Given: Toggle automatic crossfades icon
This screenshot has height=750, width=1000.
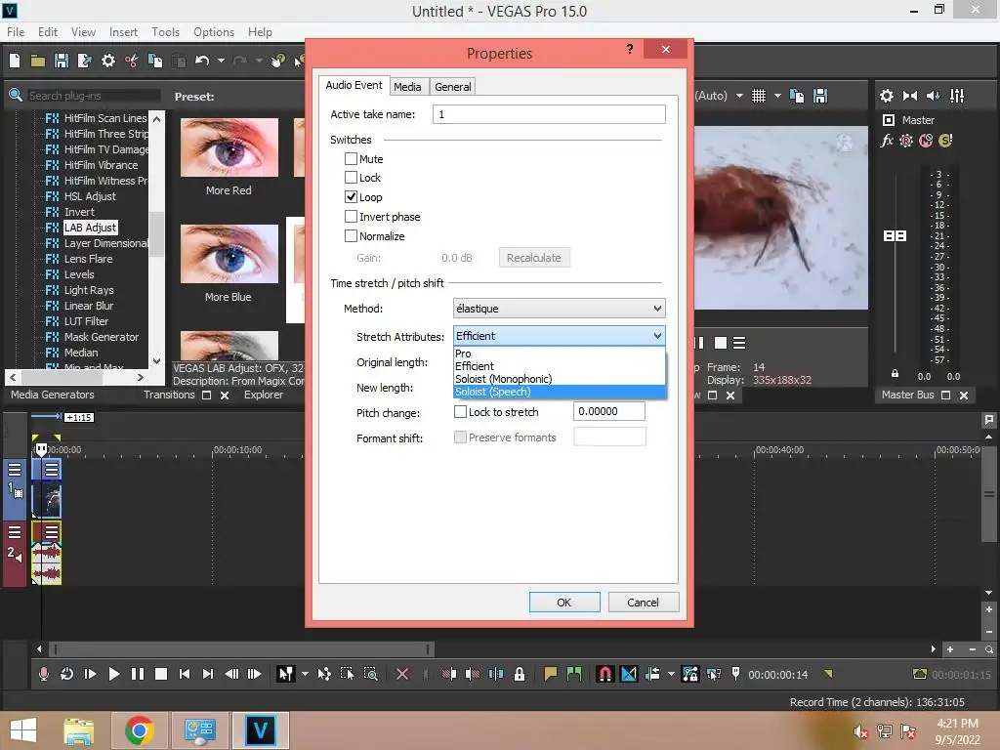Looking at the screenshot, I should pyautogui.click(x=628, y=674).
